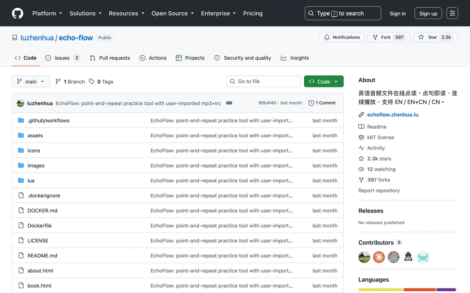This screenshot has width=470, height=293.
Task: Focus the Type / to search box
Action: click(343, 13)
